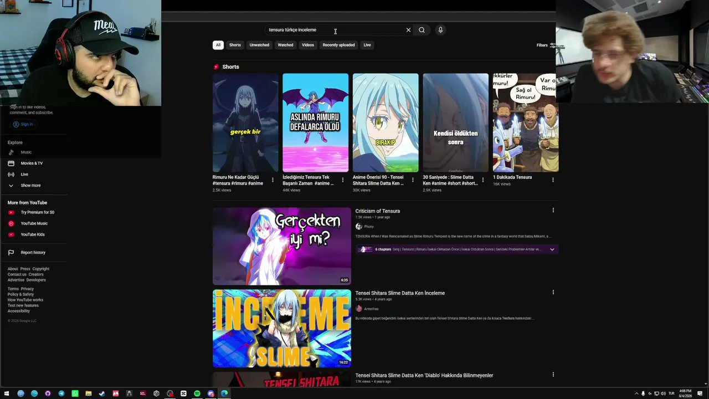This screenshot has width=709, height=399.
Task: Show hidden system tray icons
Action: (636, 393)
